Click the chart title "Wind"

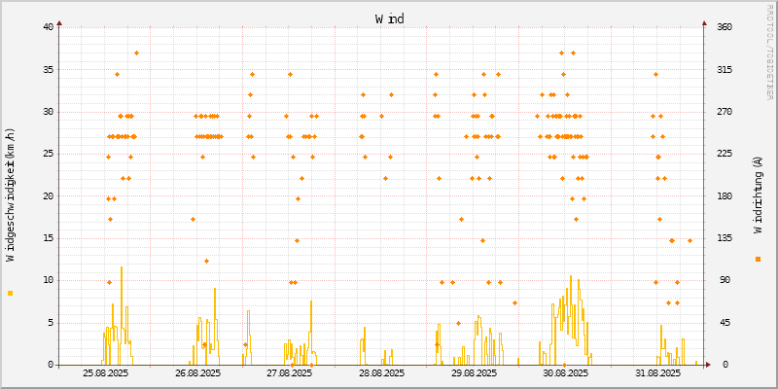(x=389, y=18)
